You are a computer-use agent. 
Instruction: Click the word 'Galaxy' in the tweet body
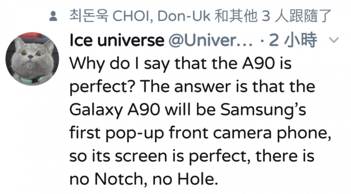[x=96, y=110]
